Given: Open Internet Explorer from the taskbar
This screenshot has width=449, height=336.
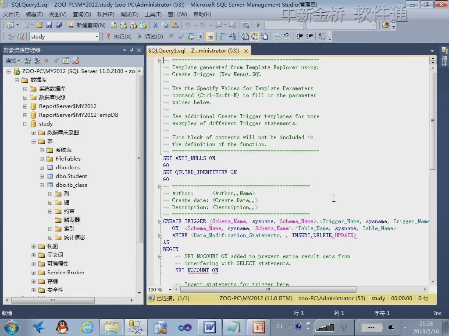Looking at the screenshot, I should pyautogui.click(x=87, y=327).
